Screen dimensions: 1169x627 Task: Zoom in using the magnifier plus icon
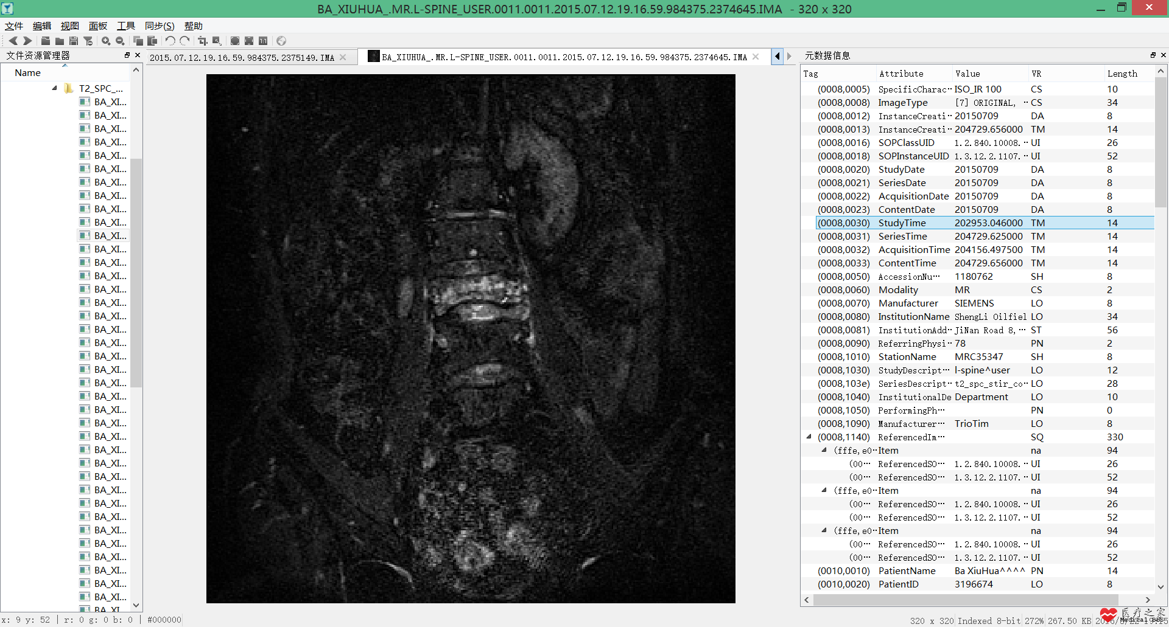106,41
